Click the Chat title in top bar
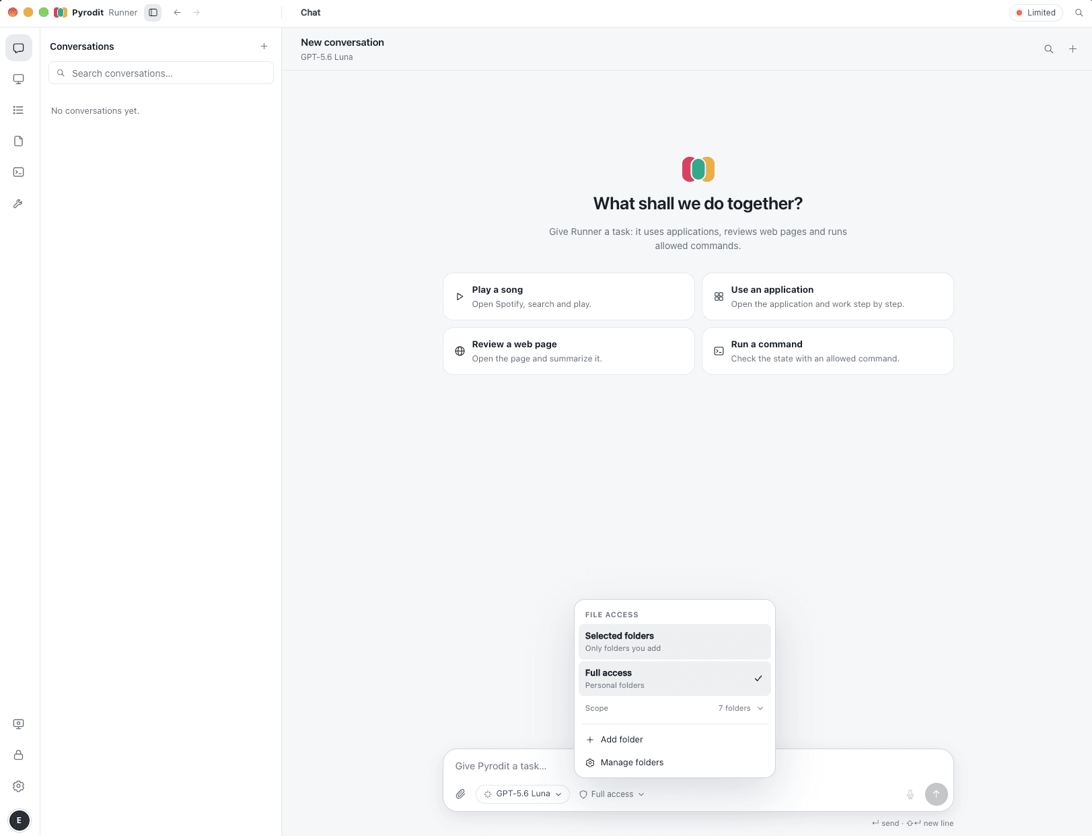The image size is (1092, 836). point(310,12)
